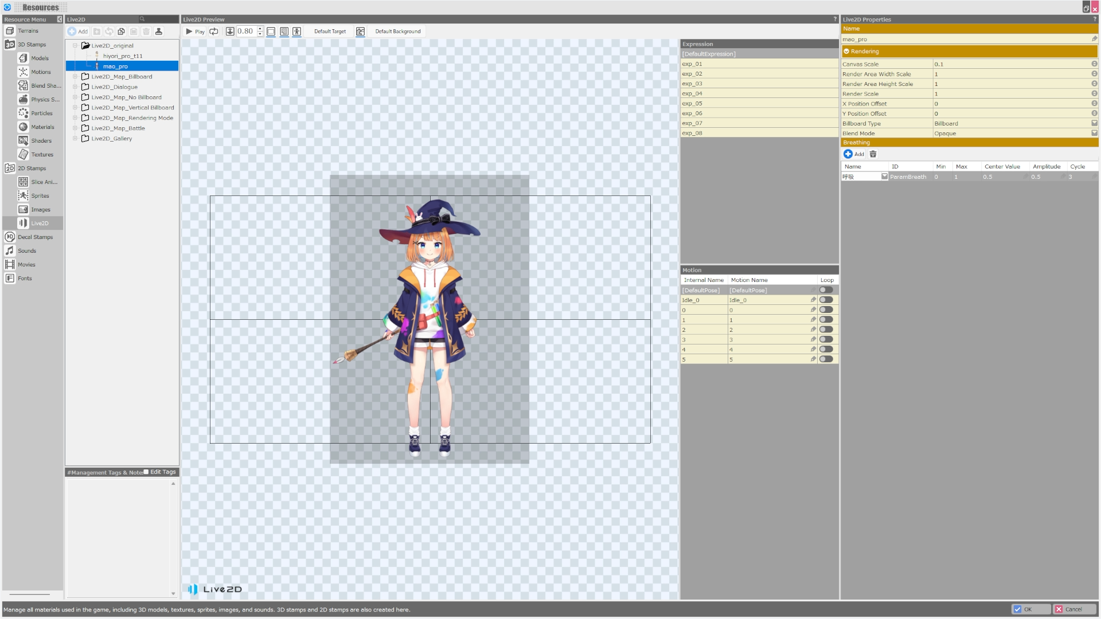Image resolution: width=1101 pixels, height=619 pixels.
Task: Expand the Live2D_Map_Battle folder
Action: pyautogui.click(x=75, y=128)
